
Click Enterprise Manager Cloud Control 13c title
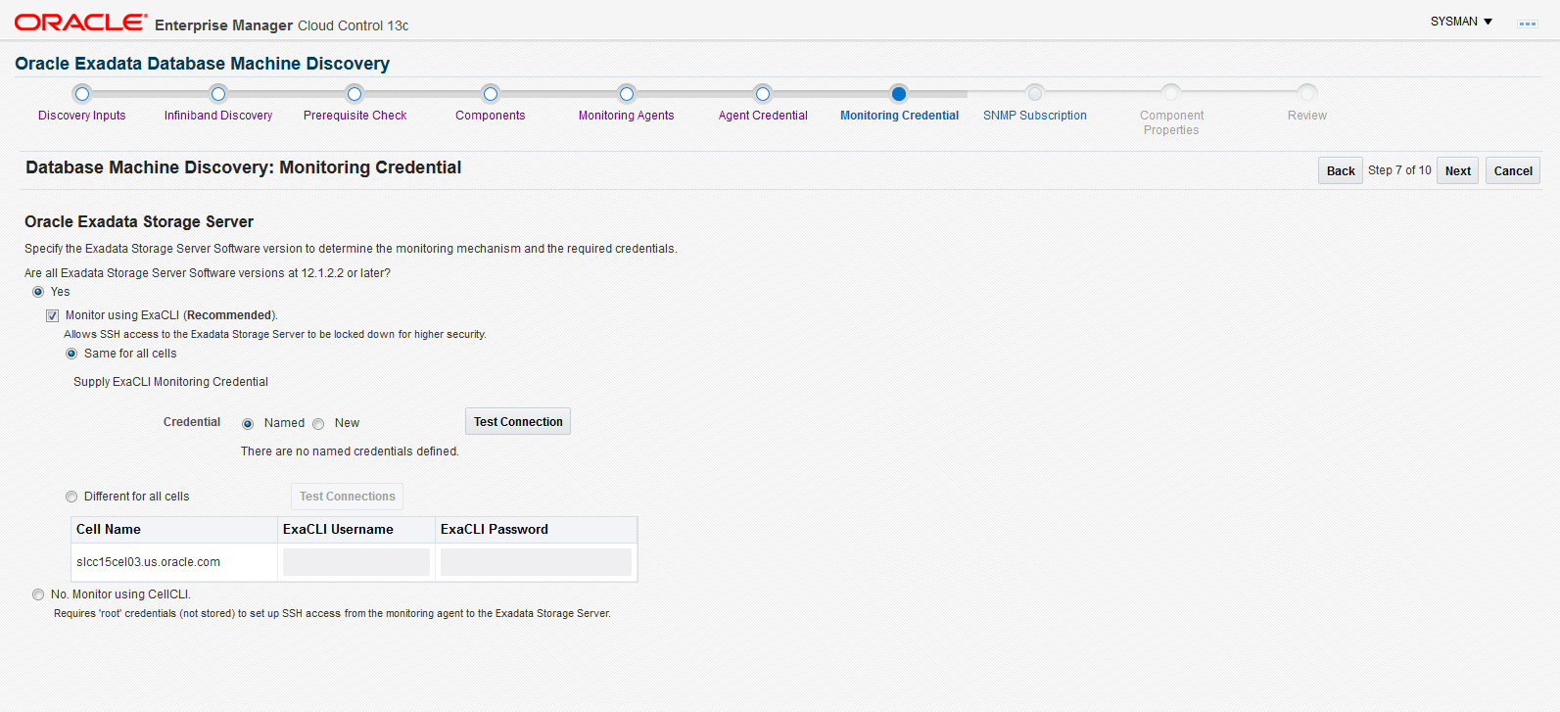282,25
